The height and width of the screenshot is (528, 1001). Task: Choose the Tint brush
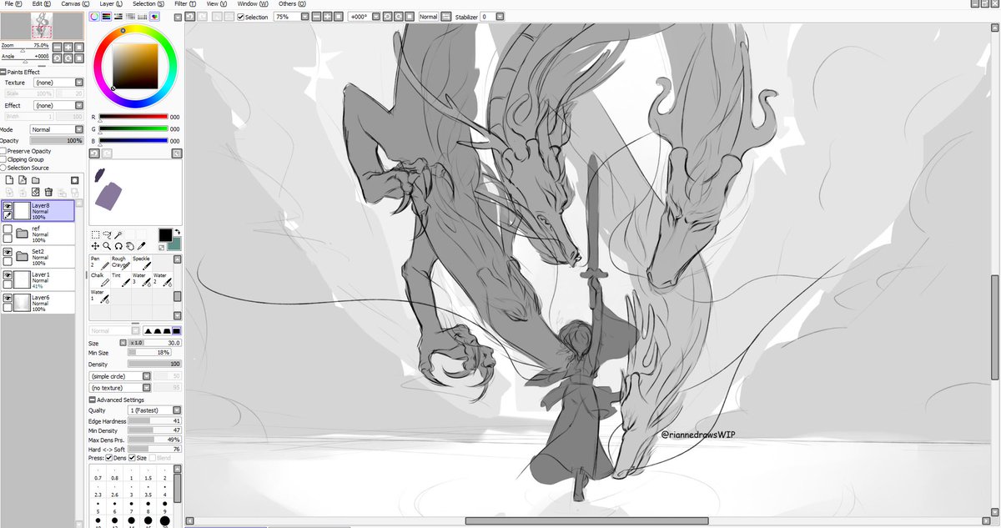(x=122, y=281)
